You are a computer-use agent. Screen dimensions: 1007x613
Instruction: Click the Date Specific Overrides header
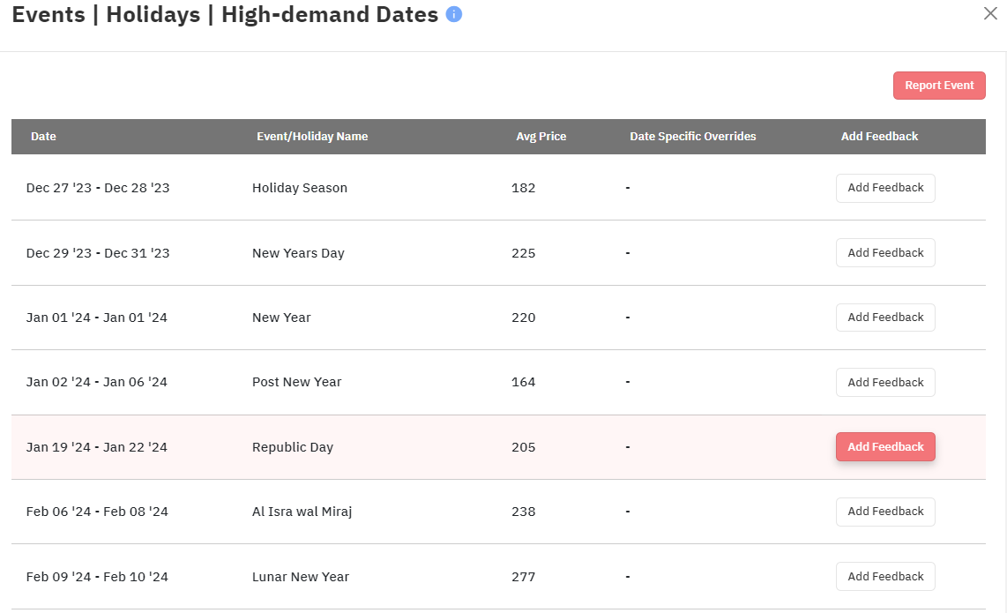coord(693,137)
